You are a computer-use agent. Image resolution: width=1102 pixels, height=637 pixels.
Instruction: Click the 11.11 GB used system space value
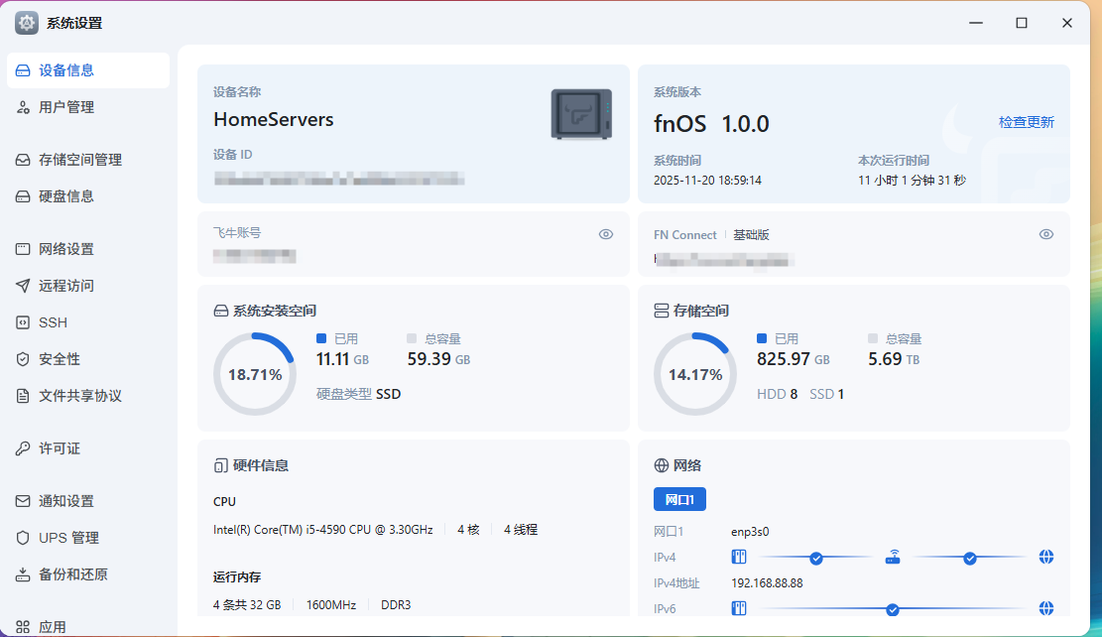342,358
